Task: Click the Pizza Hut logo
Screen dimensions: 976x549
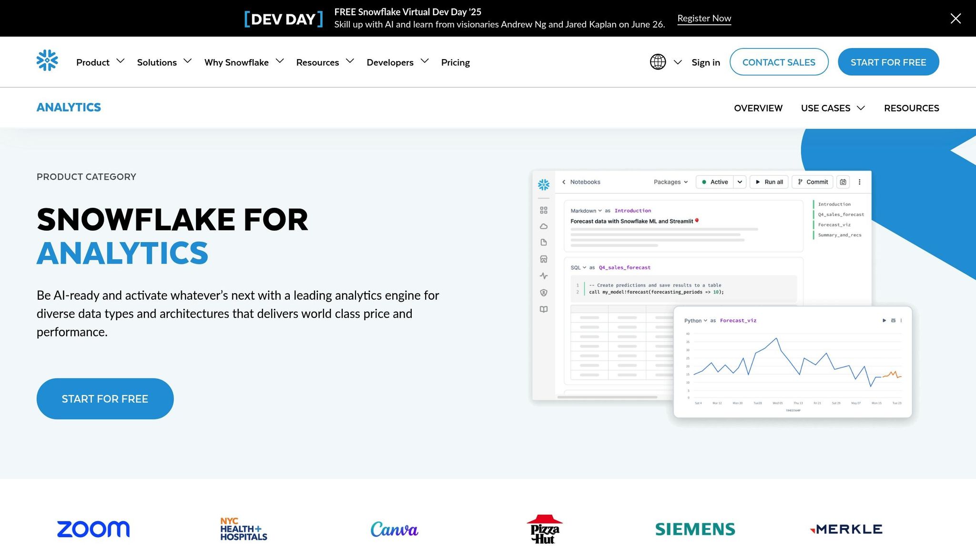Action: coord(544,529)
